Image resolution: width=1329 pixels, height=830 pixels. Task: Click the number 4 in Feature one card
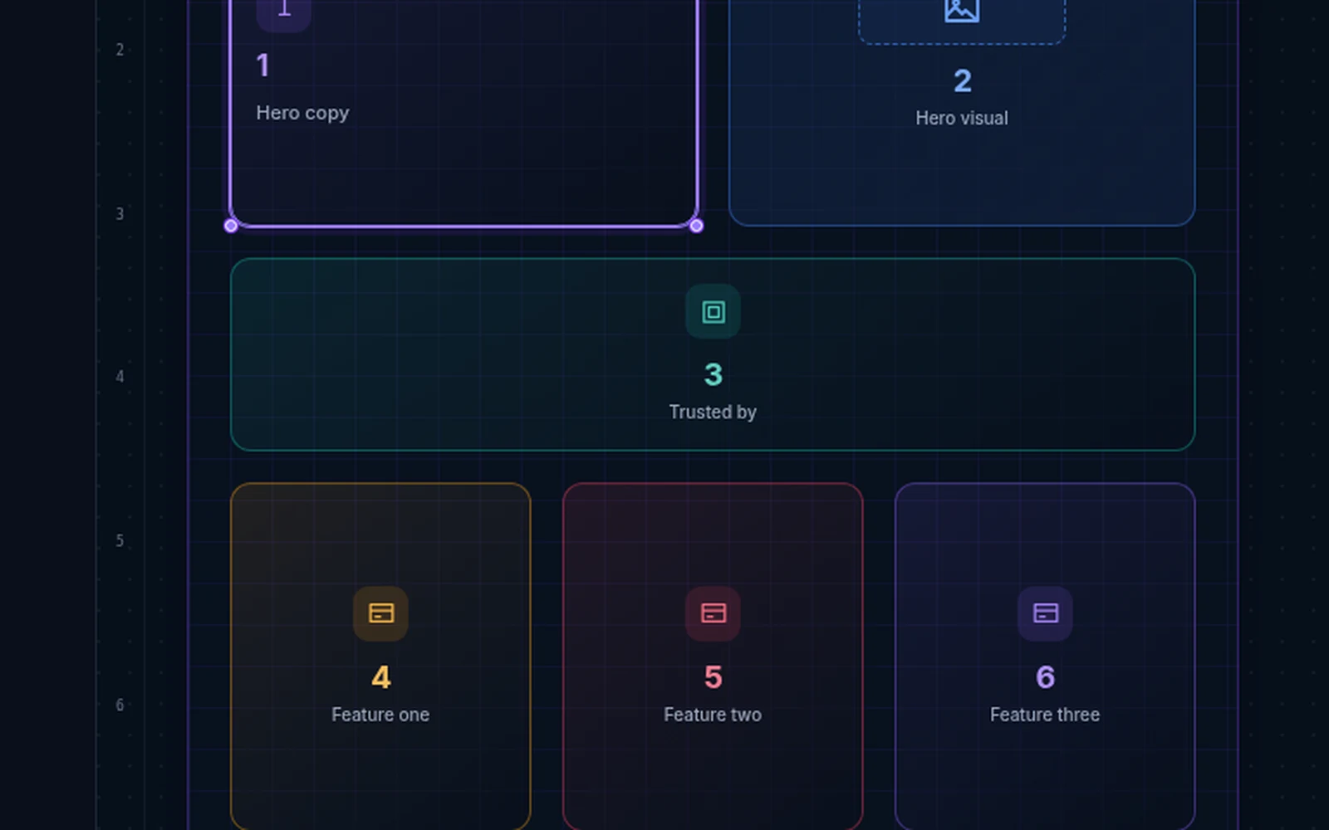click(x=380, y=677)
